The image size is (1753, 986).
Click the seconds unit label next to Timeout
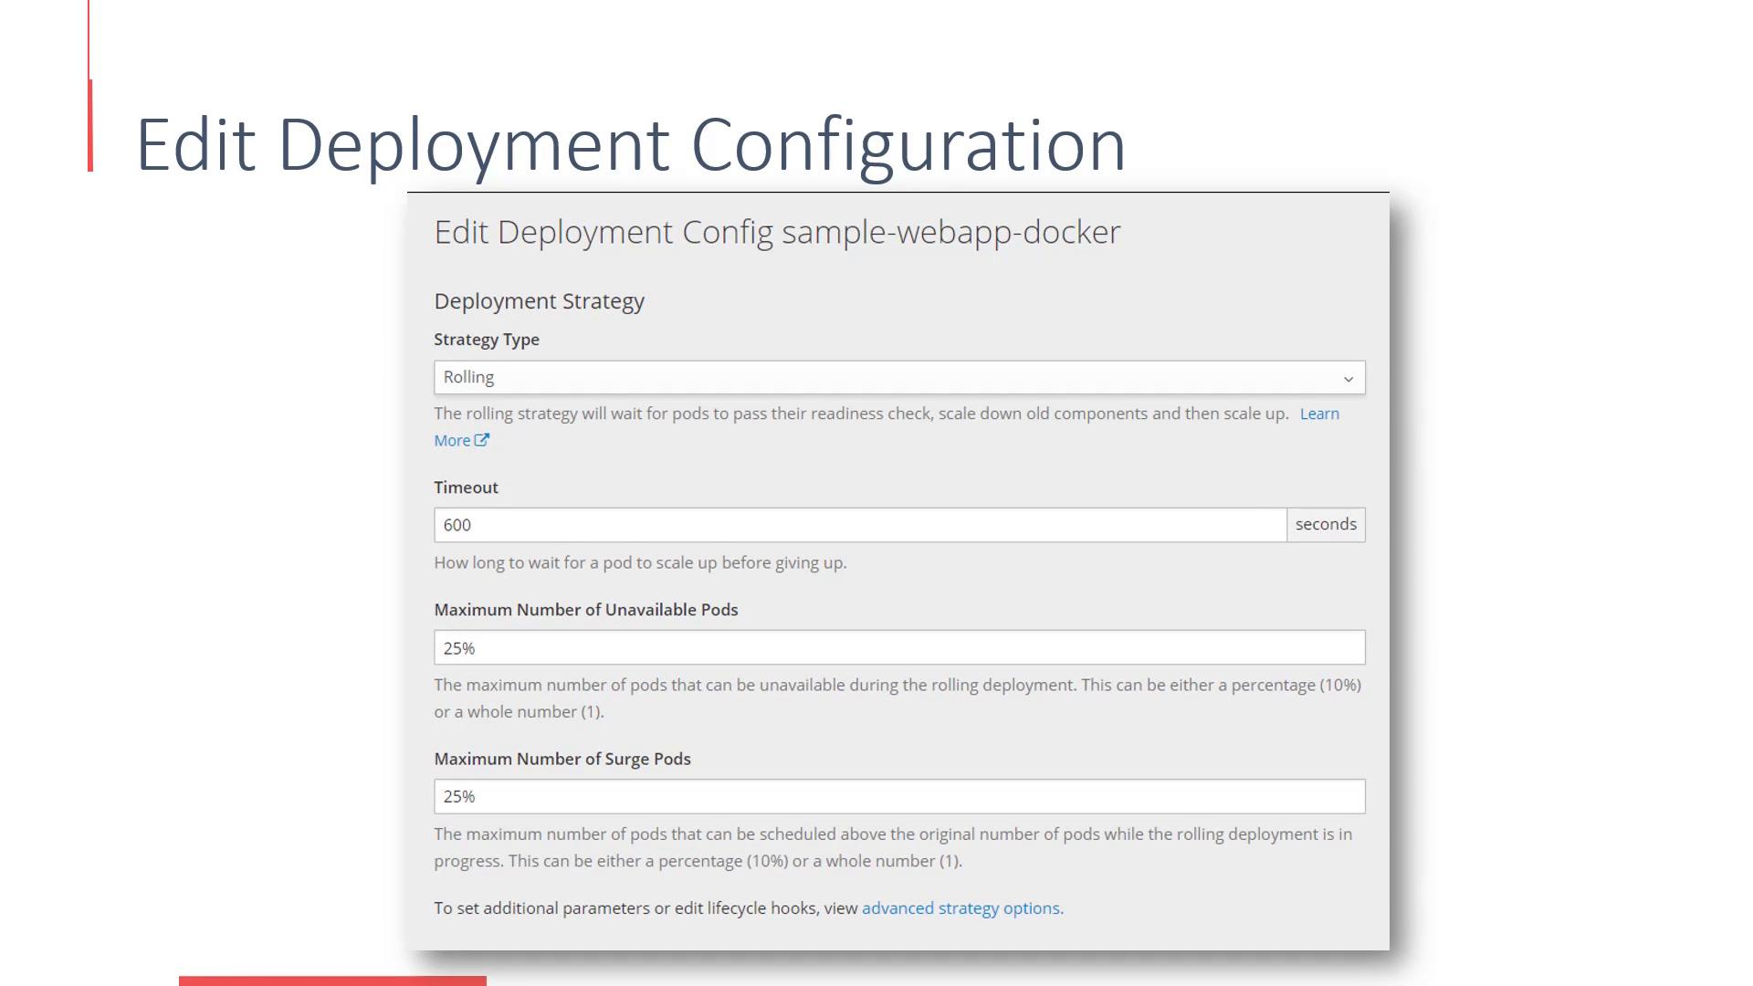[x=1326, y=525]
